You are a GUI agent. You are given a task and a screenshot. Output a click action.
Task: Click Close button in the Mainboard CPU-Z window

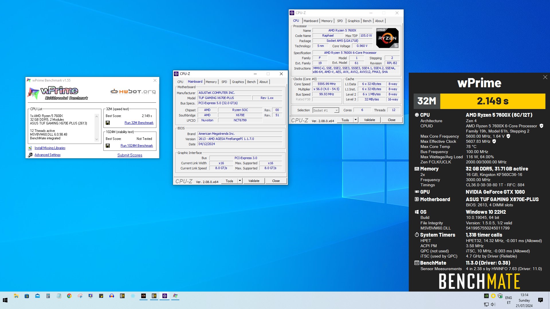pyautogui.click(x=276, y=181)
